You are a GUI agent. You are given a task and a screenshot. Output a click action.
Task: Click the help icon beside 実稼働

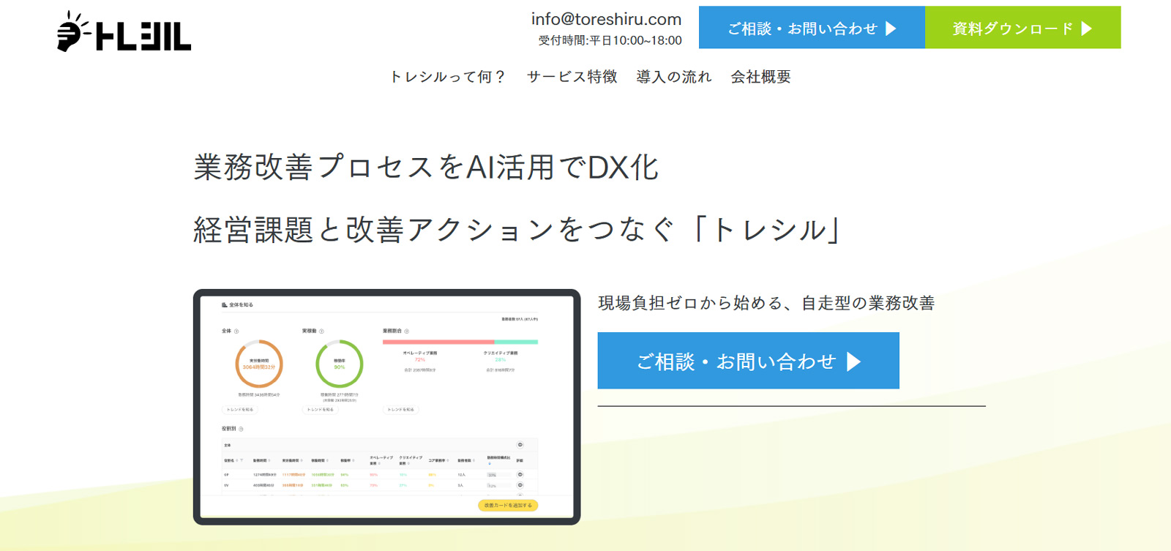tap(321, 331)
